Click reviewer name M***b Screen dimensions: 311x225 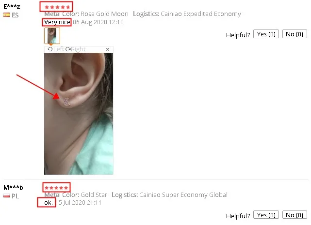(x=13, y=187)
